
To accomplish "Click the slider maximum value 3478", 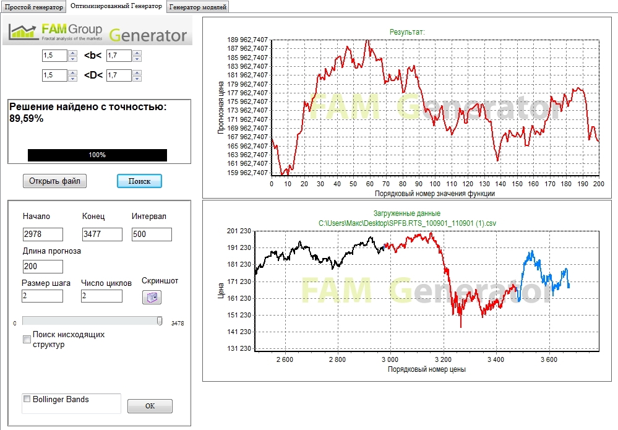I will tap(178, 323).
